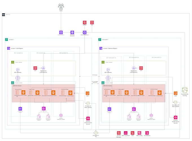Click the Video Encoder Fargate icon in me-south-1
Viewport: 192px width, 141px height.
click(x=126, y=93)
